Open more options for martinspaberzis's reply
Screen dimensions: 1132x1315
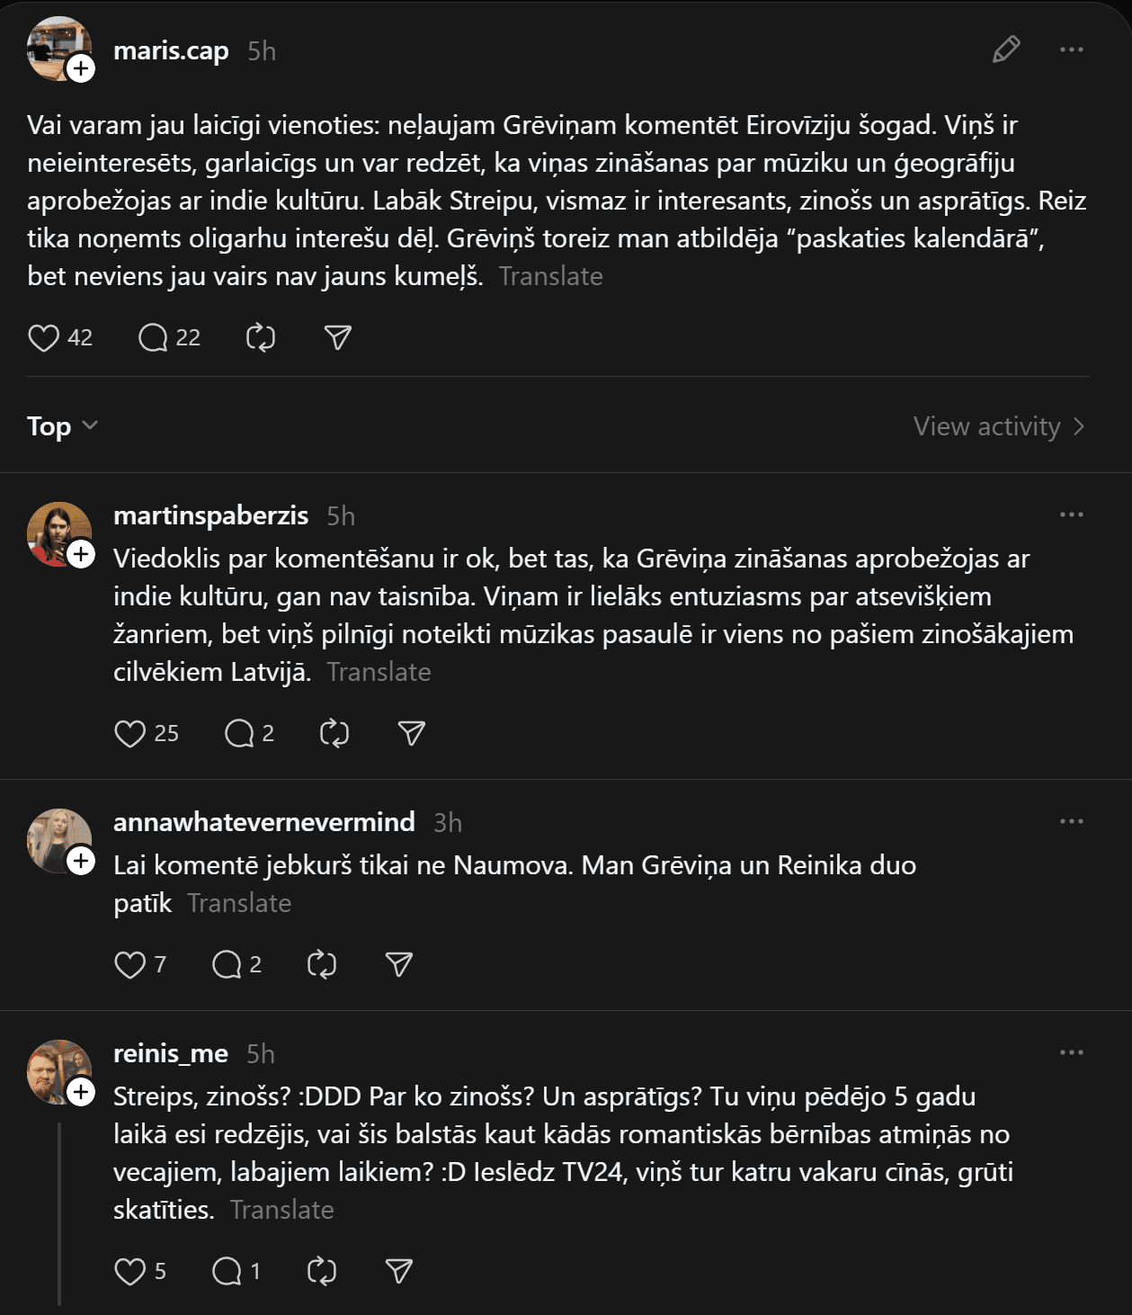pyautogui.click(x=1071, y=514)
